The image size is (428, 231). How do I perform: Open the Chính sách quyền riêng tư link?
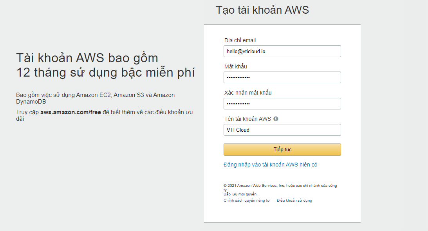coord(247,201)
